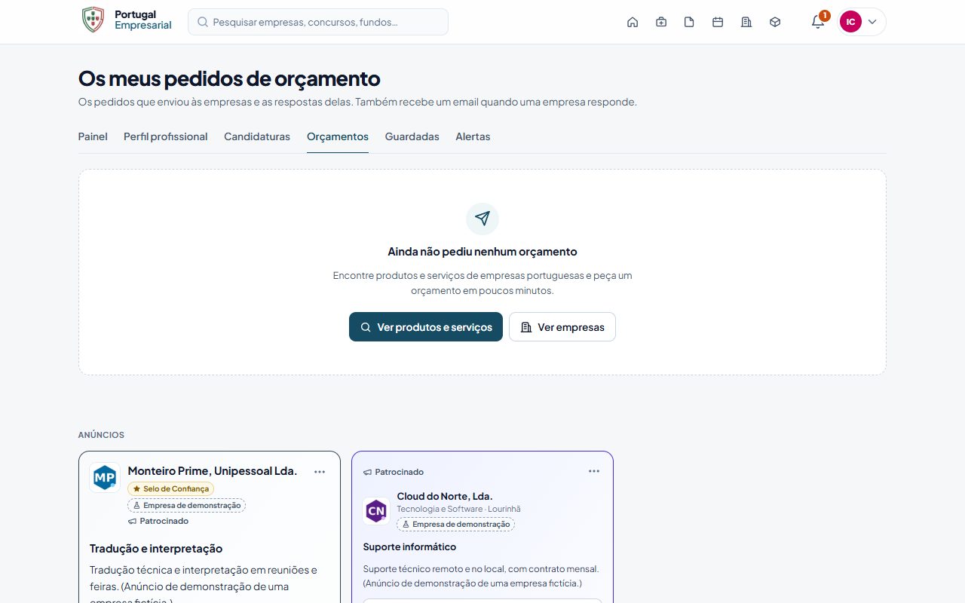Click the magnifier icon in search bar

click(x=203, y=22)
